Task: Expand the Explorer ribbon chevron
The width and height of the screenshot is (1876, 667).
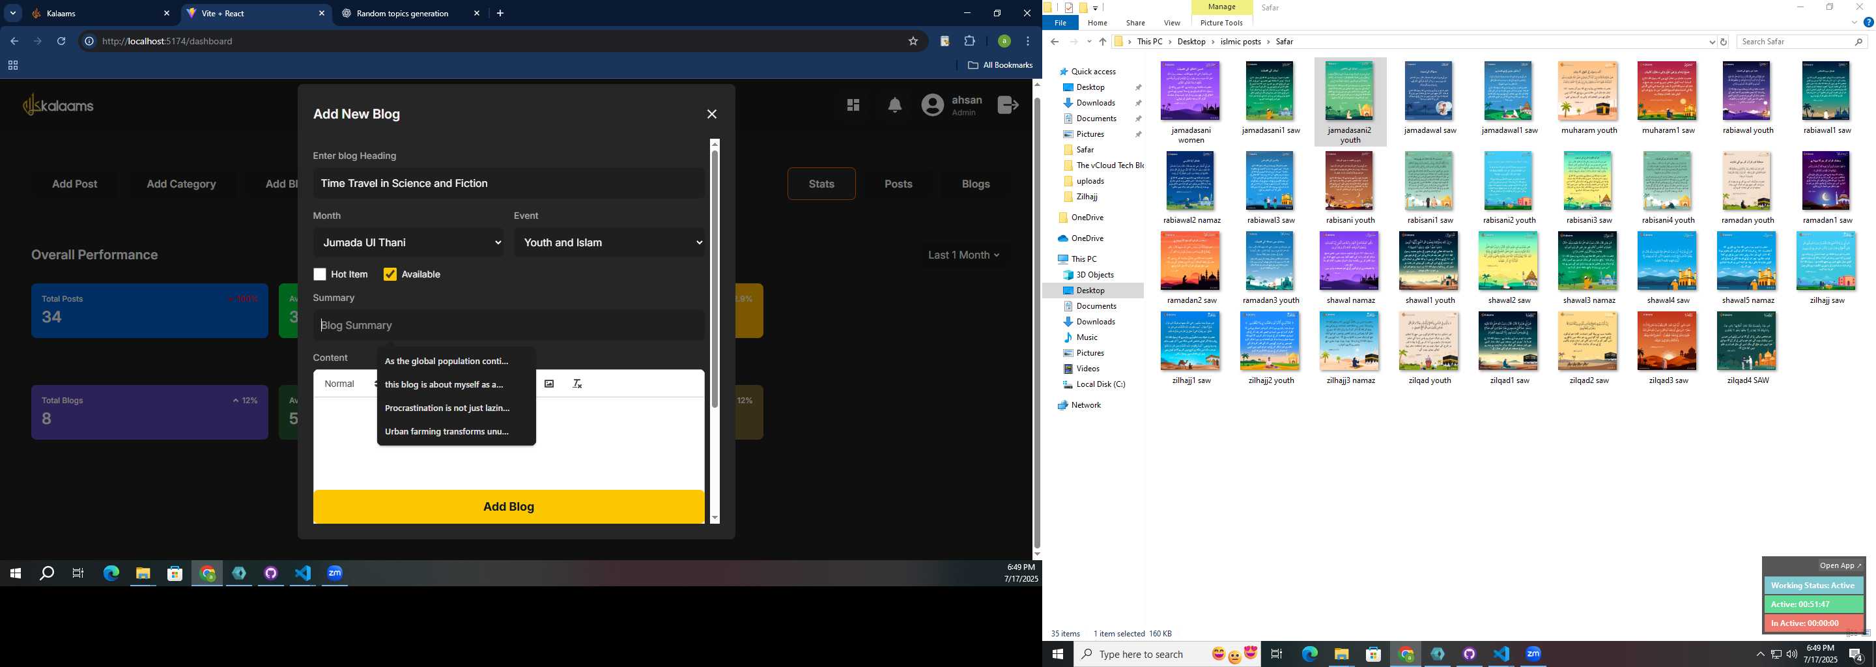Action: click(1854, 23)
